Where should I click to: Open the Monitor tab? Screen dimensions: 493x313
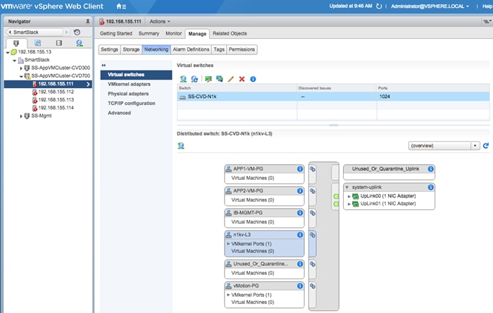pyautogui.click(x=173, y=33)
